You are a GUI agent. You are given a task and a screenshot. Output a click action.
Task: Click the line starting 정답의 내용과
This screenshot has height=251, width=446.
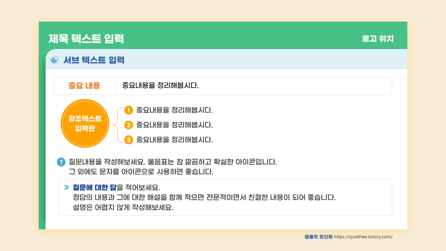point(204,197)
